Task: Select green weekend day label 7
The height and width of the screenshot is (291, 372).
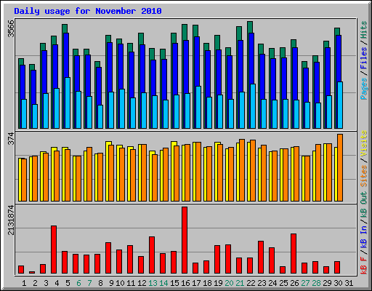Action: coord(89,283)
